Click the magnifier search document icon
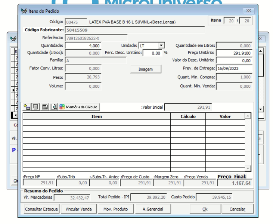The height and width of the screenshot is (224, 273). coord(54,107)
